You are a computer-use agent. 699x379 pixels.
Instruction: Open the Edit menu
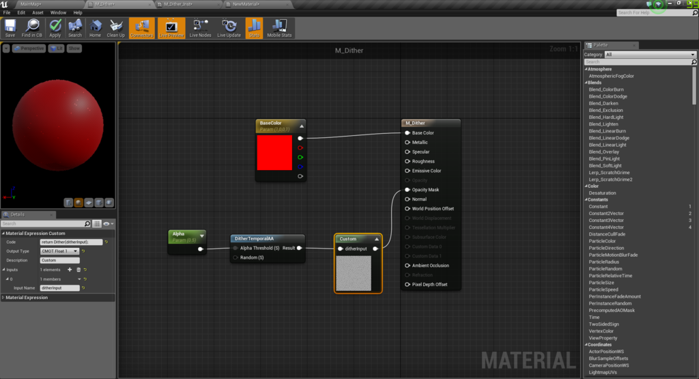point(21,12)
